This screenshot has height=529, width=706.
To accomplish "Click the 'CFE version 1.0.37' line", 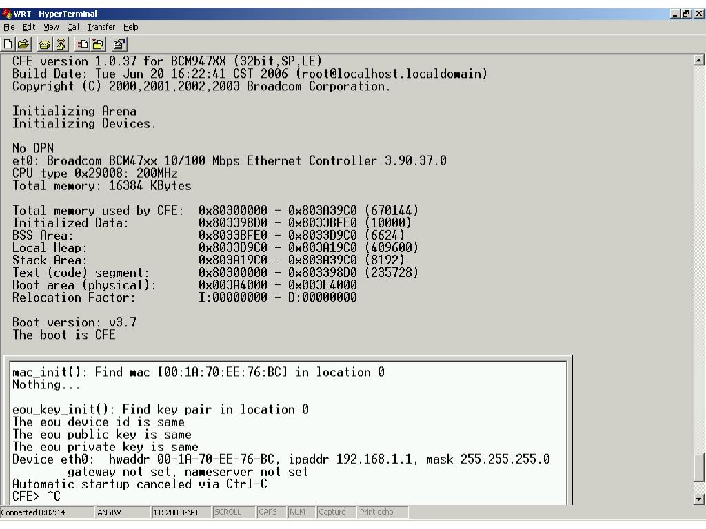I will click(167, 61).
